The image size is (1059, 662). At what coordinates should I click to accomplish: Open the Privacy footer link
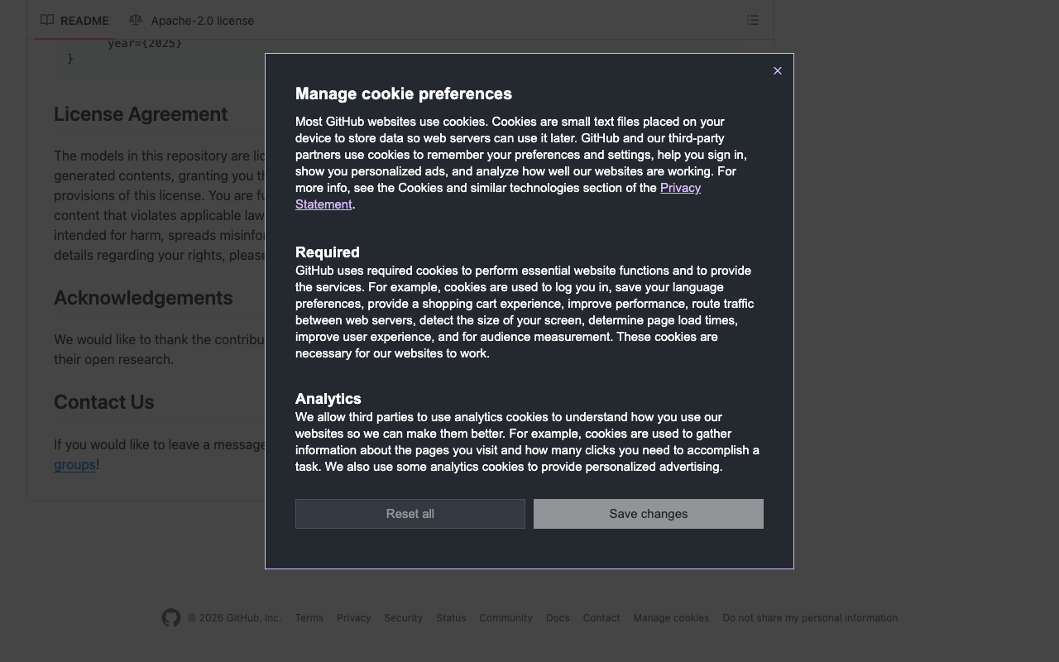354,618
